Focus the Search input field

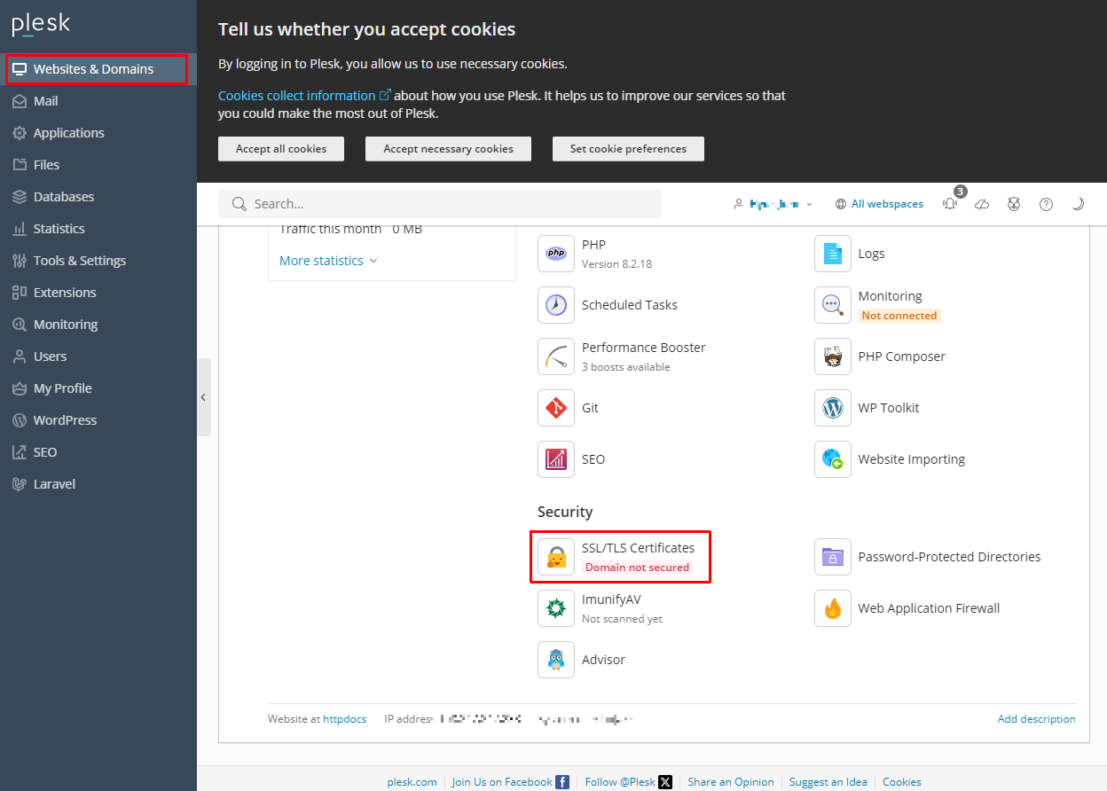tap(440, 204)
